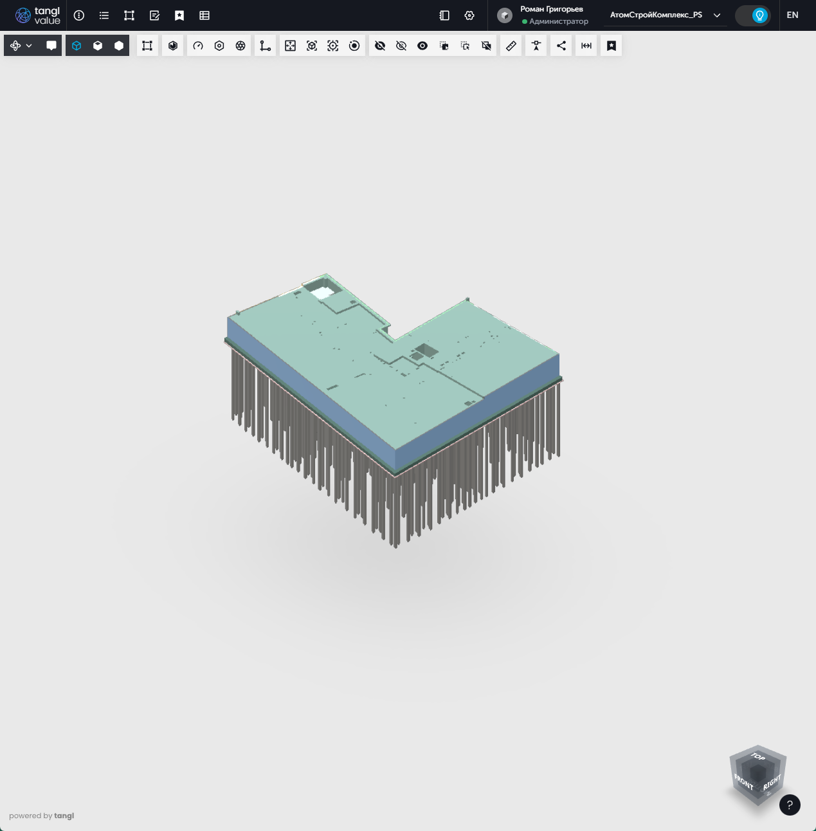
Task: Open the help question mark button
Action: [790, 805]
